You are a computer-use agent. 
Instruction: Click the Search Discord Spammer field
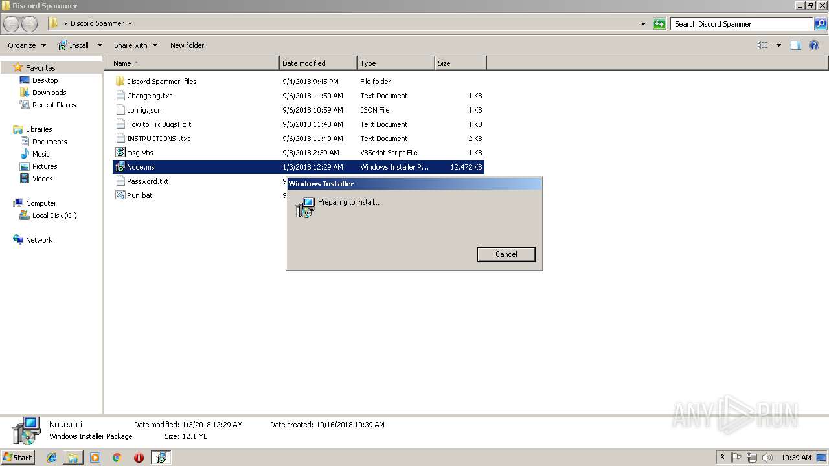(742, 24)
